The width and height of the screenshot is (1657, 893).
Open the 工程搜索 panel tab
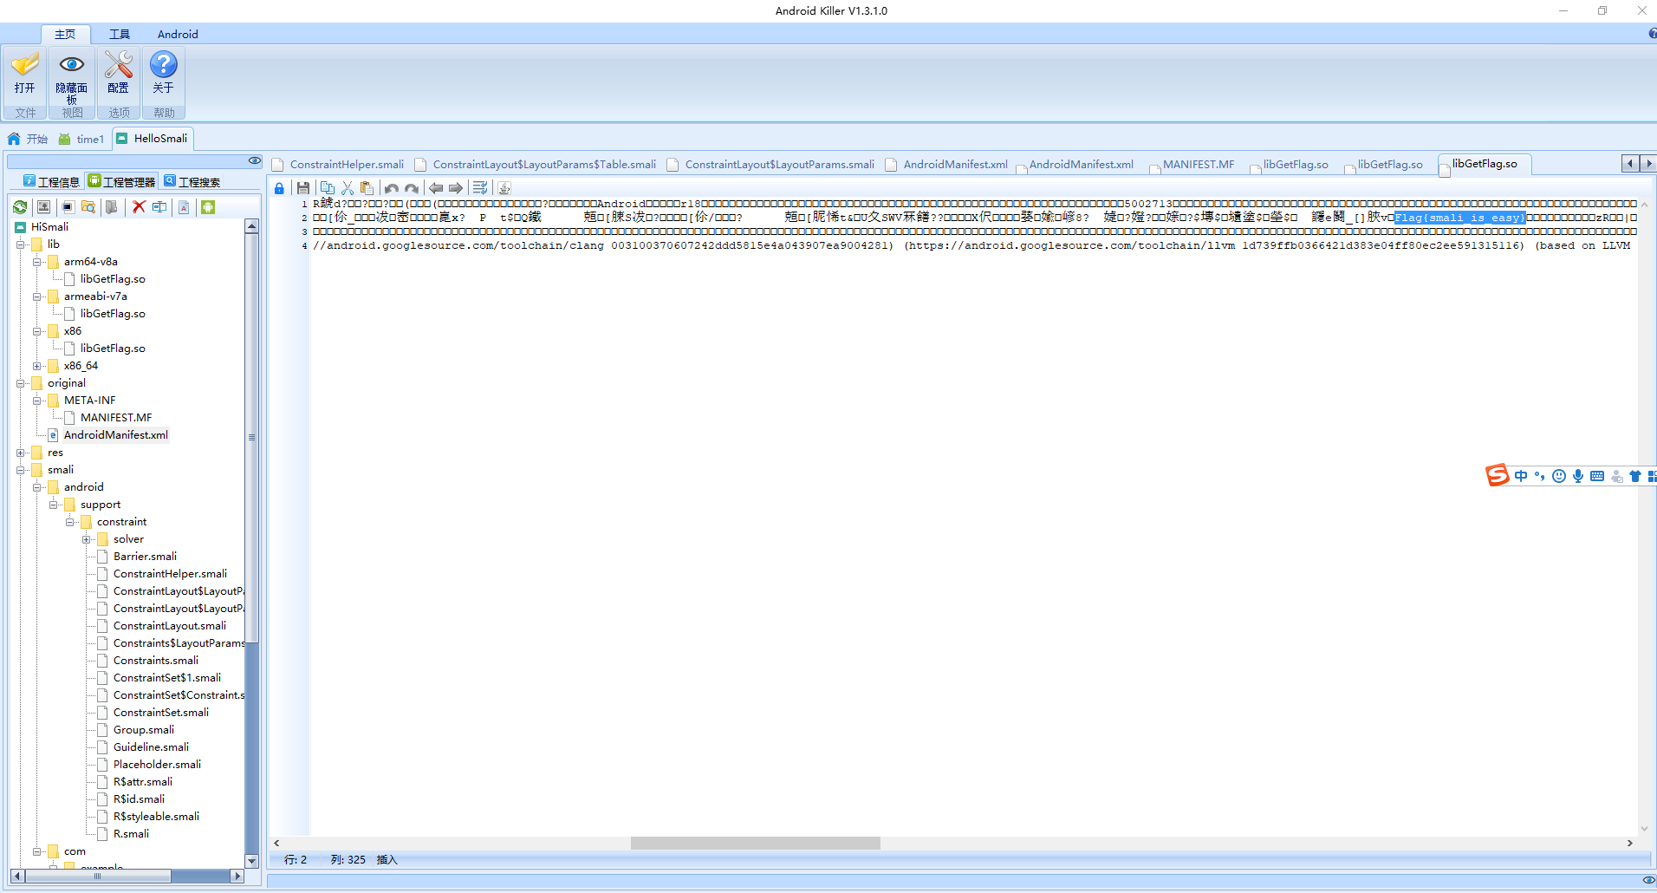click(192, 181)
